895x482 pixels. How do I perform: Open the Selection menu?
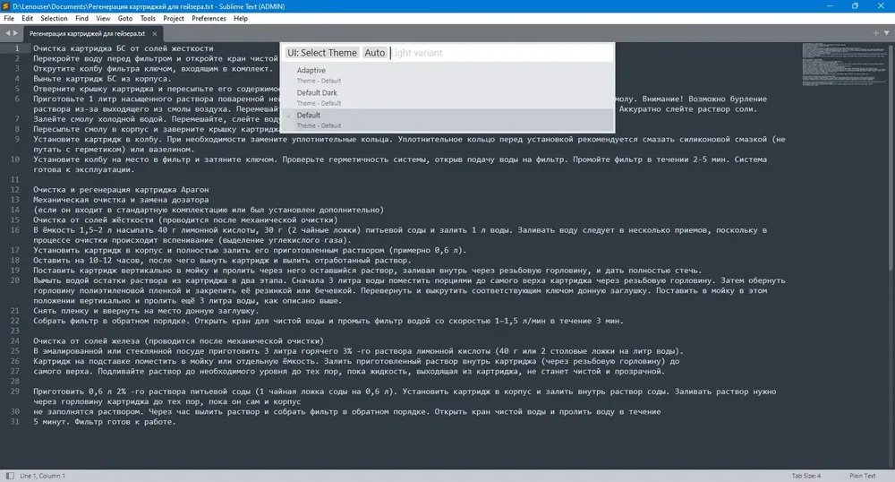pos(54,18)
